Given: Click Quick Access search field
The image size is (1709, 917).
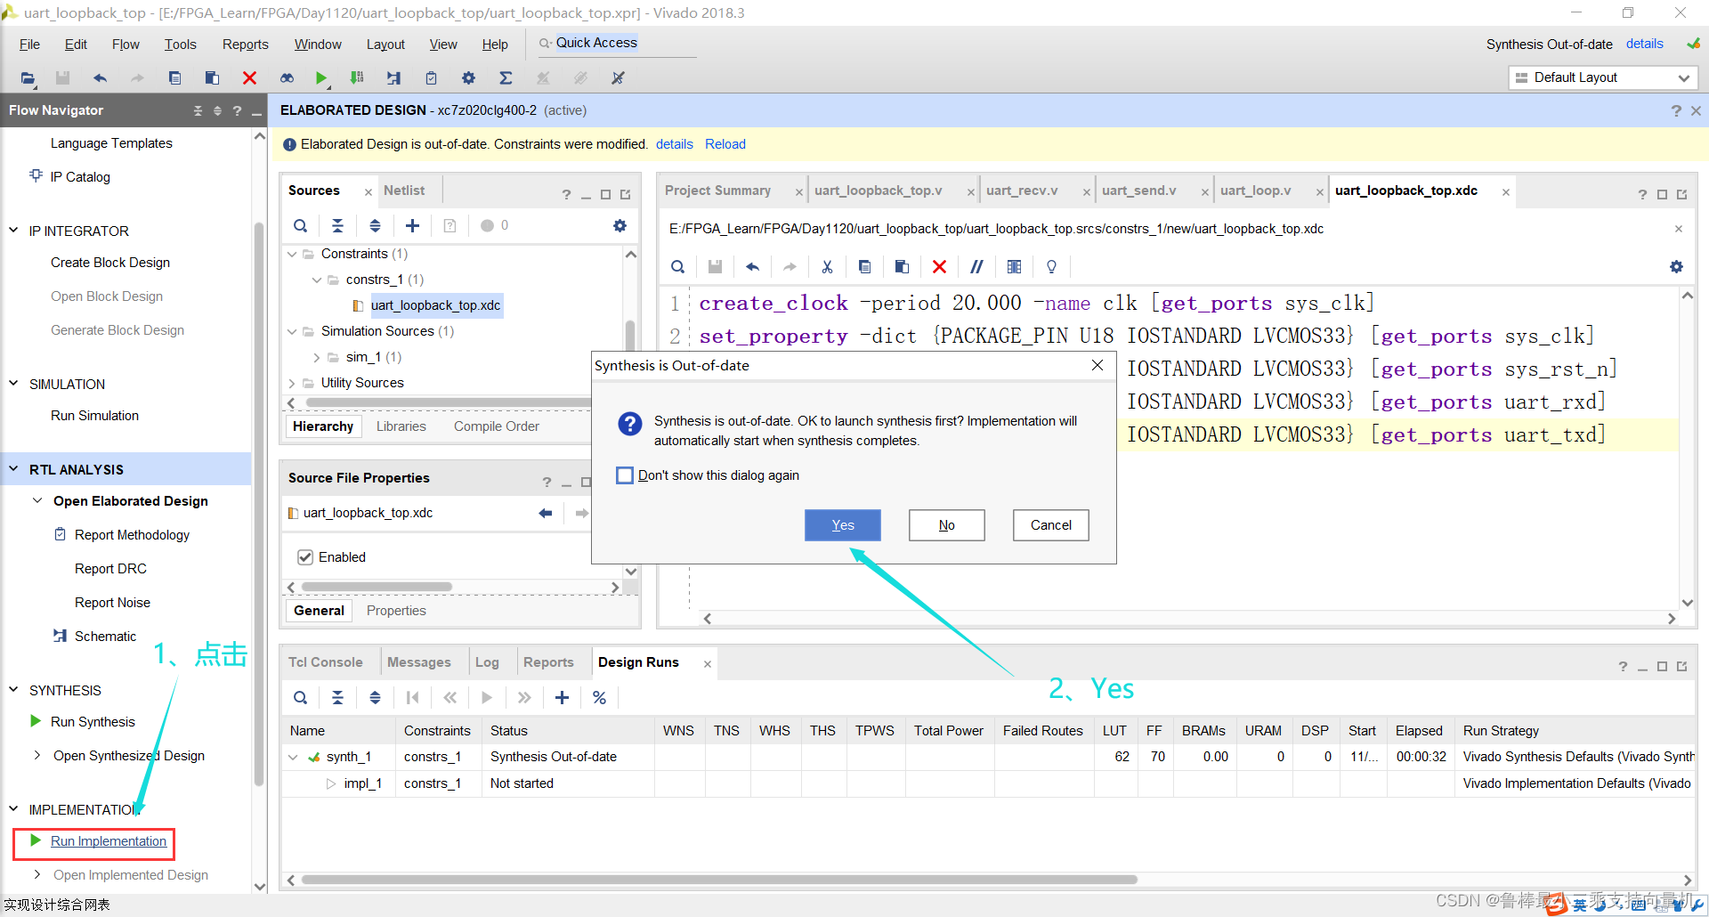Looking at the screenshot, I should tap(616, 43).
